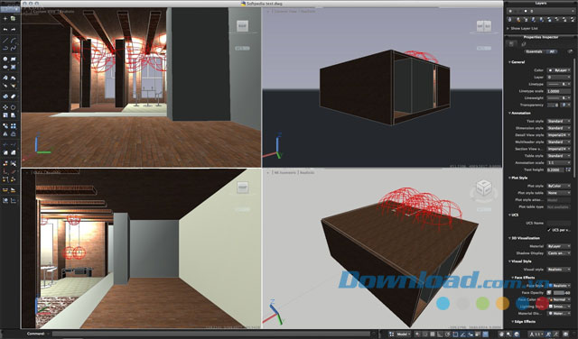Click the isometric ViewCube in the bottom-right viewport
Image resolution: width=578 pixels, height=339 pixels.
click(x=484, y=188)
